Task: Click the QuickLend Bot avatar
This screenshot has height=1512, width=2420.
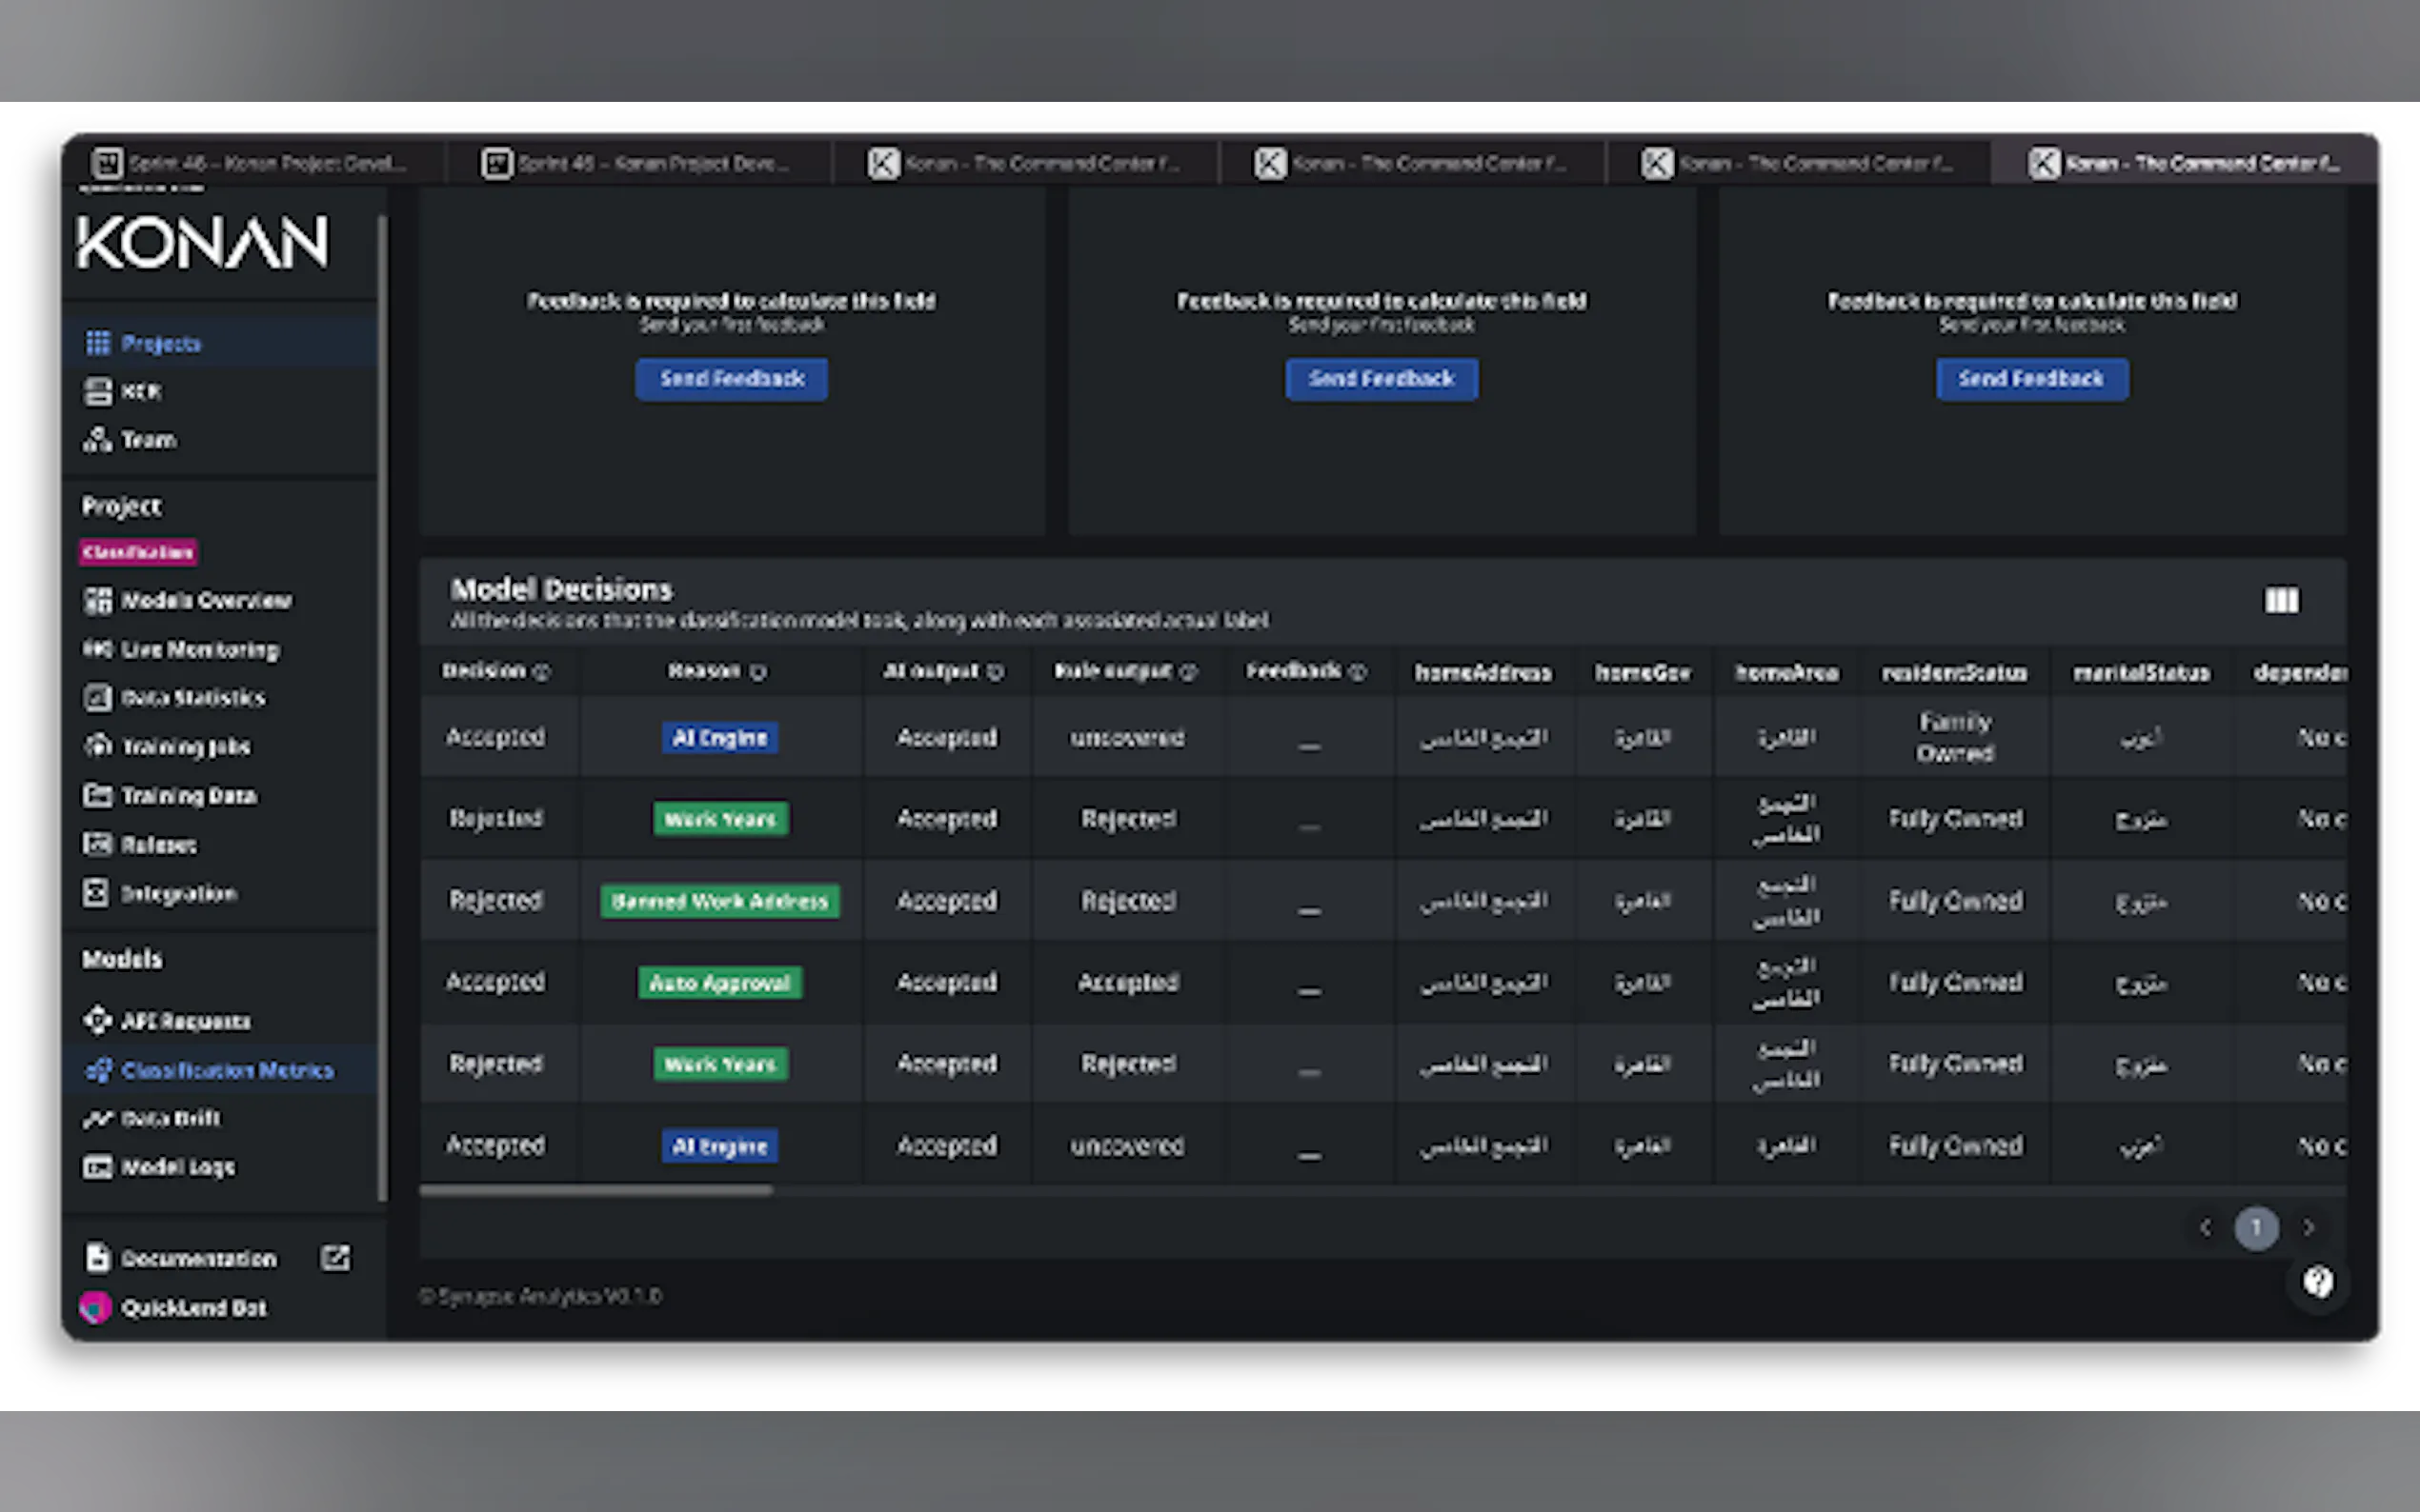Action: coord(96,1307)
